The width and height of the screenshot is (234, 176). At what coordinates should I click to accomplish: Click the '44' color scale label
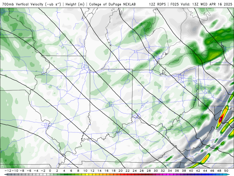[205, 171]
